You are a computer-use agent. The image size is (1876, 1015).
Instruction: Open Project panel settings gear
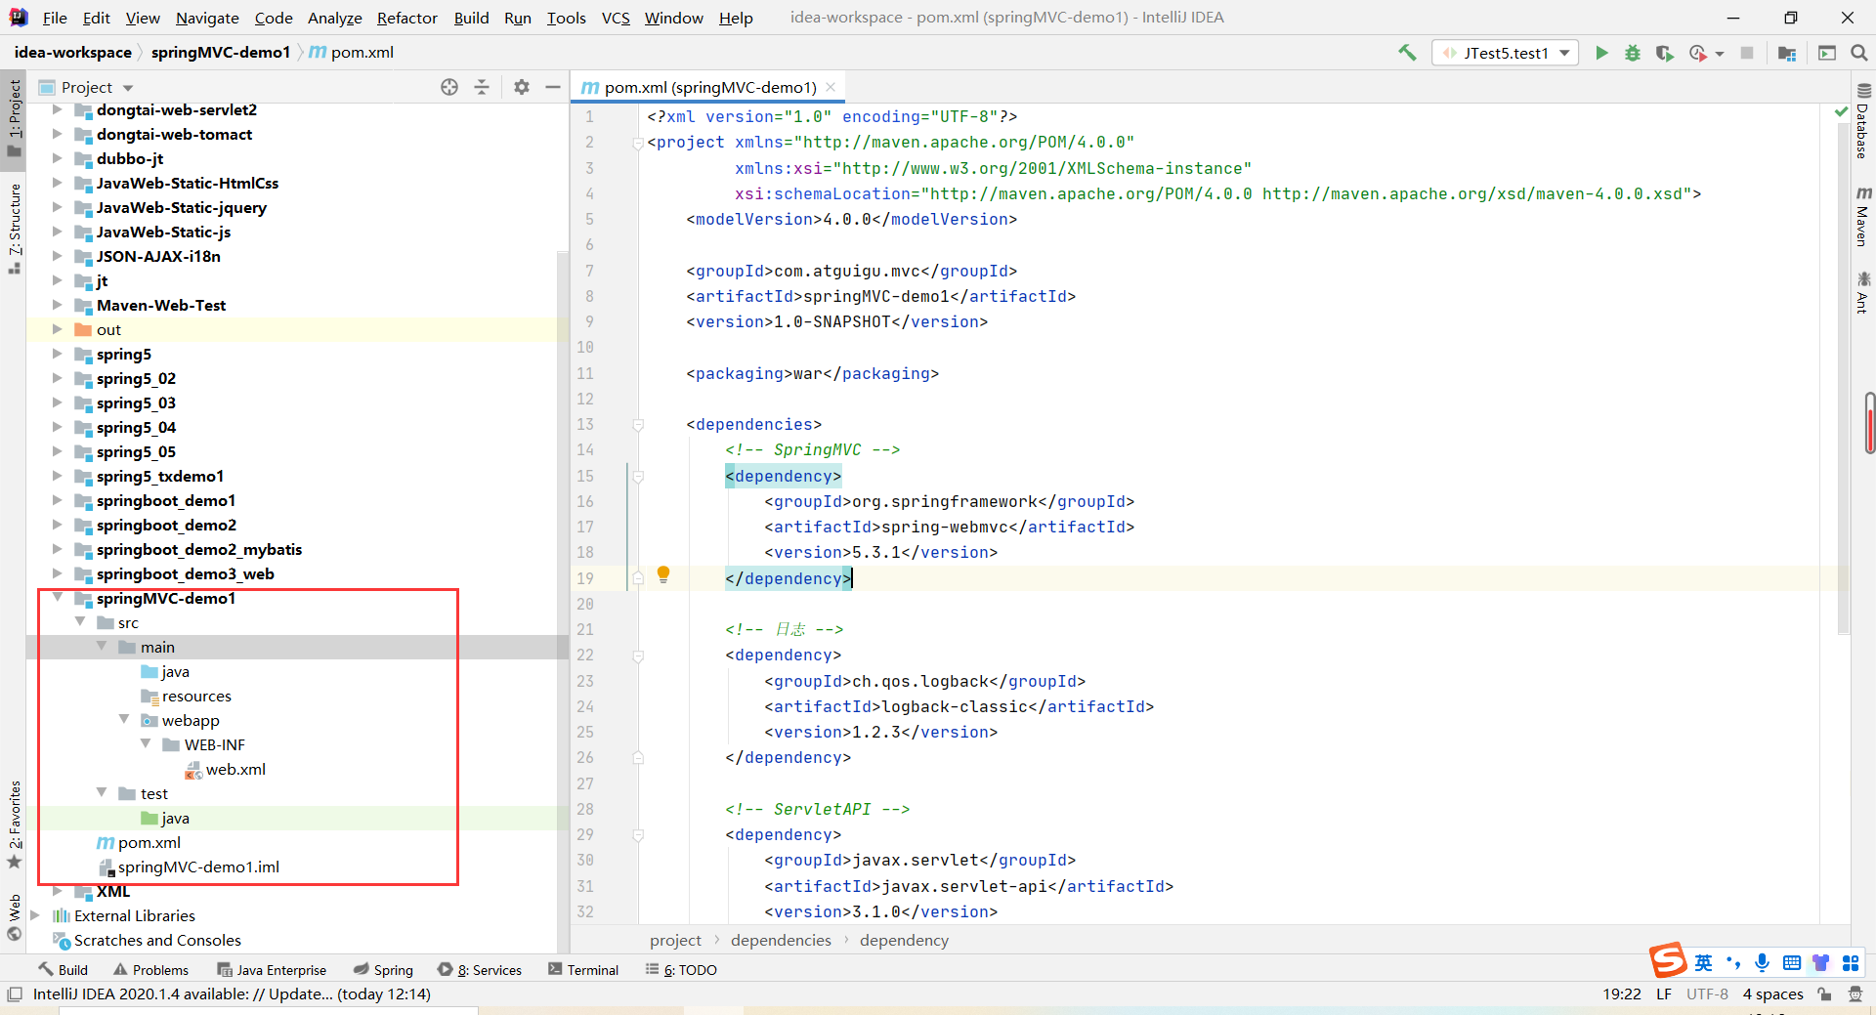522,87
